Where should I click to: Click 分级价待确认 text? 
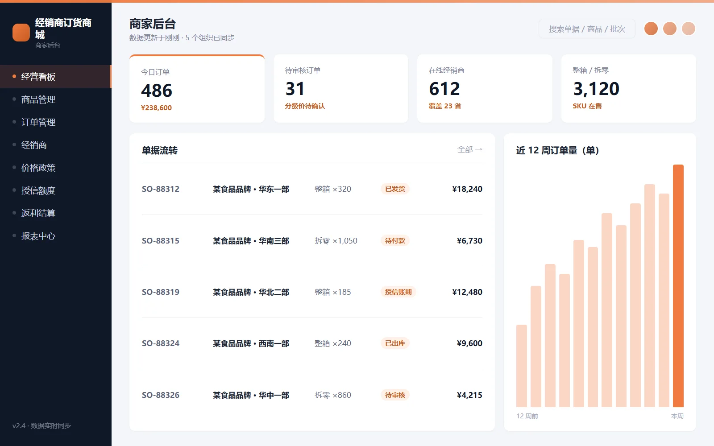coord(305,106)
